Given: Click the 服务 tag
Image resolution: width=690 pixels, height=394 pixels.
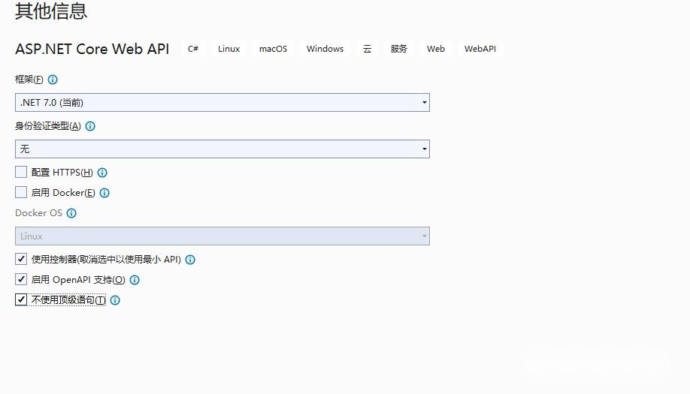Looking at the screenshot, I should pyautogui.click(x=398, y=49).
